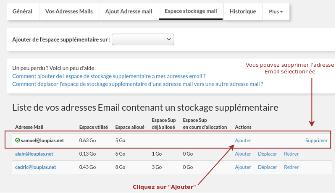Open the Vos Adresses Mails tab
The image size is (336, 193).
[x=69, y=12]
